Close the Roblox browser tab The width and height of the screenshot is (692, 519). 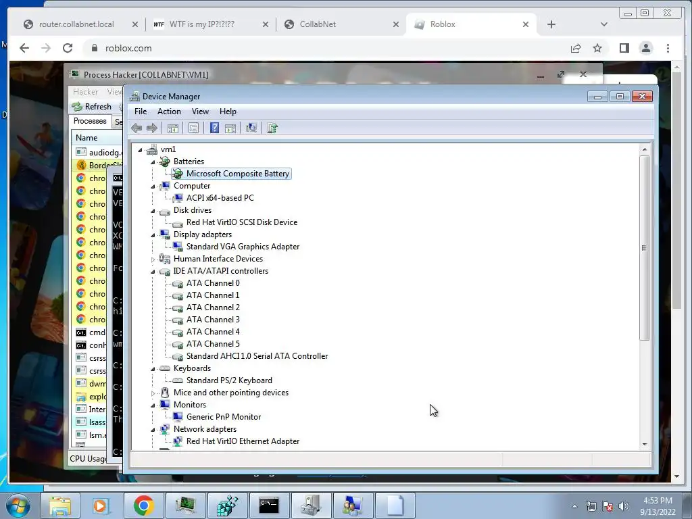[526, 24]
